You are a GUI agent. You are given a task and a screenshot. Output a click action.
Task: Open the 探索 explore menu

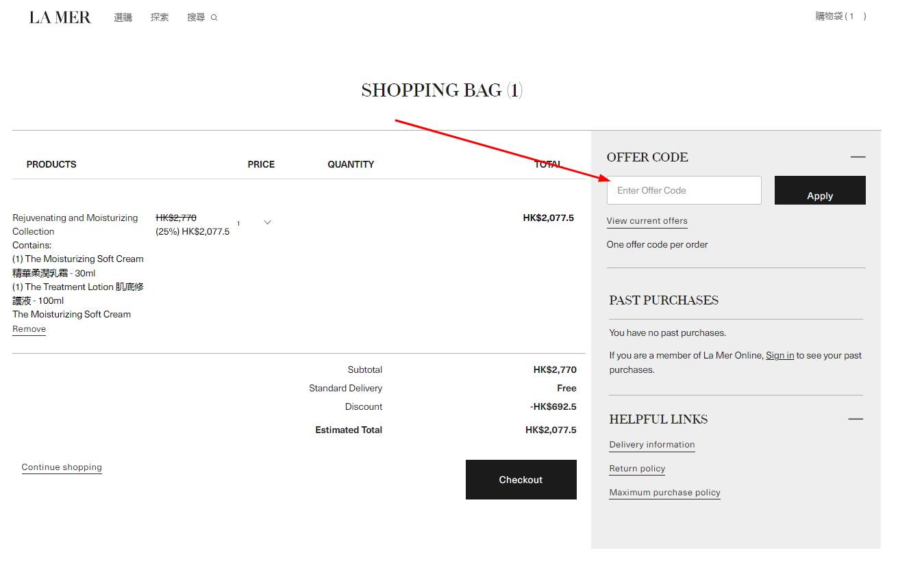pos(160,17)
